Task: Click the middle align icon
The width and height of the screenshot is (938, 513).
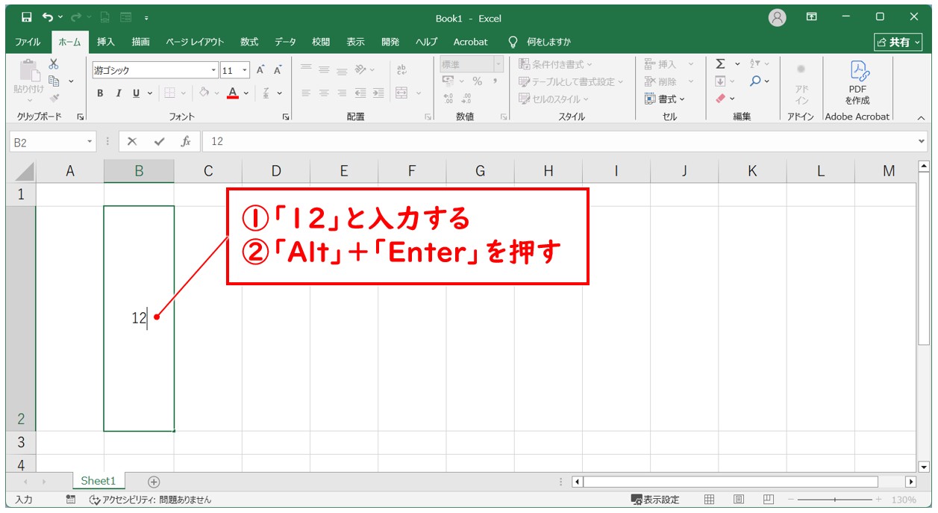Action: 324,69
